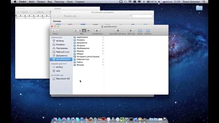Open the Действия gear action menu
This screenshot has width=219, height=123.
pos(131,30)
